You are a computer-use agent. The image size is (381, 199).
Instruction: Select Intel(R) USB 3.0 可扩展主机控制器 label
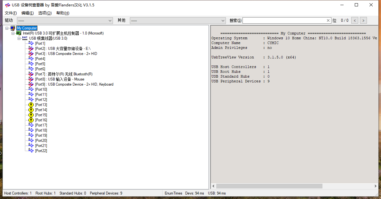(63, 33)
